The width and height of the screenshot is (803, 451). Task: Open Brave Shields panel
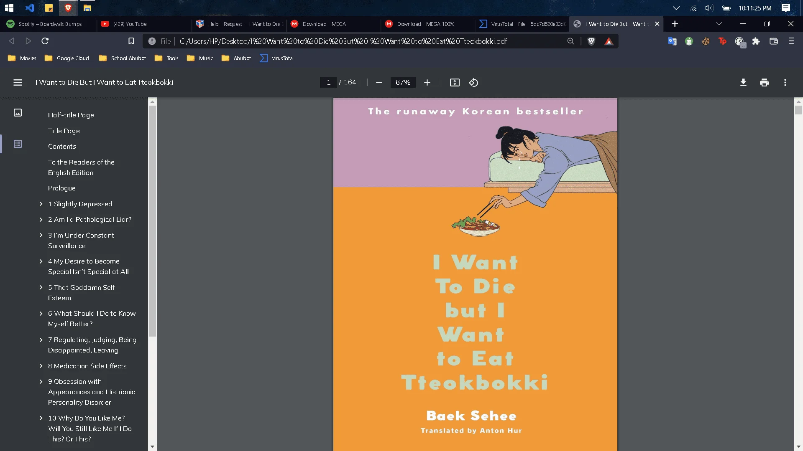pyautogui.click(x=591, y=41)
